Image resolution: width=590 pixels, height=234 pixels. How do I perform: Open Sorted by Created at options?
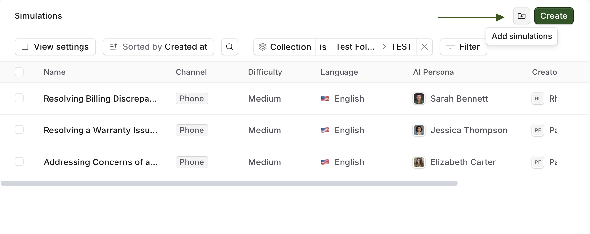(158, 47)
